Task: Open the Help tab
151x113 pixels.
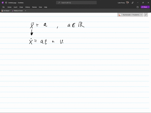Action: click(46, 7)
